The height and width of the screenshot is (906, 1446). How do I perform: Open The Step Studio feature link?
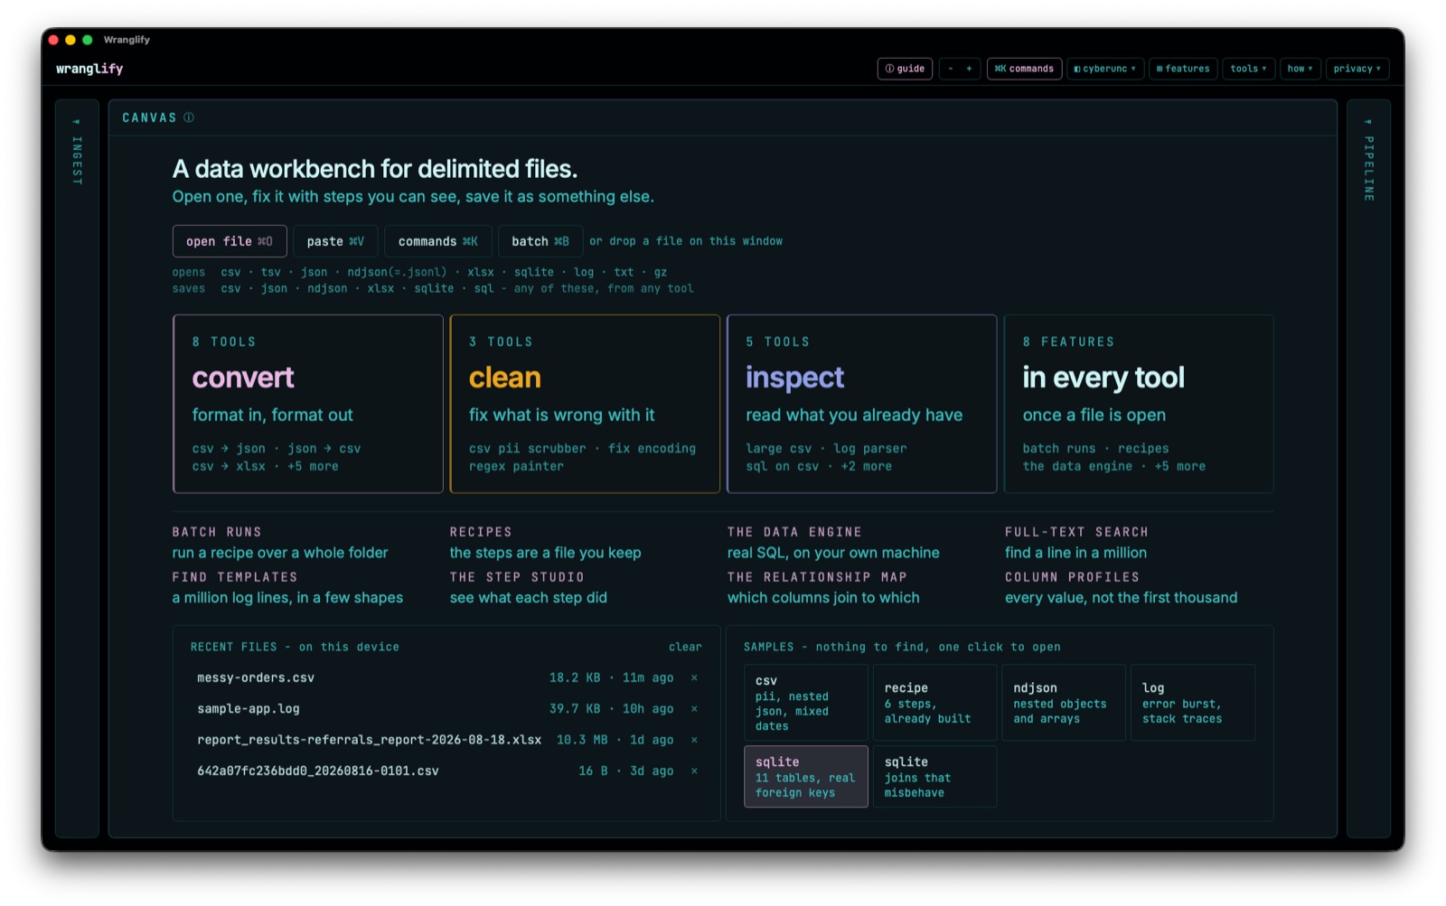[x=529, y=588]
